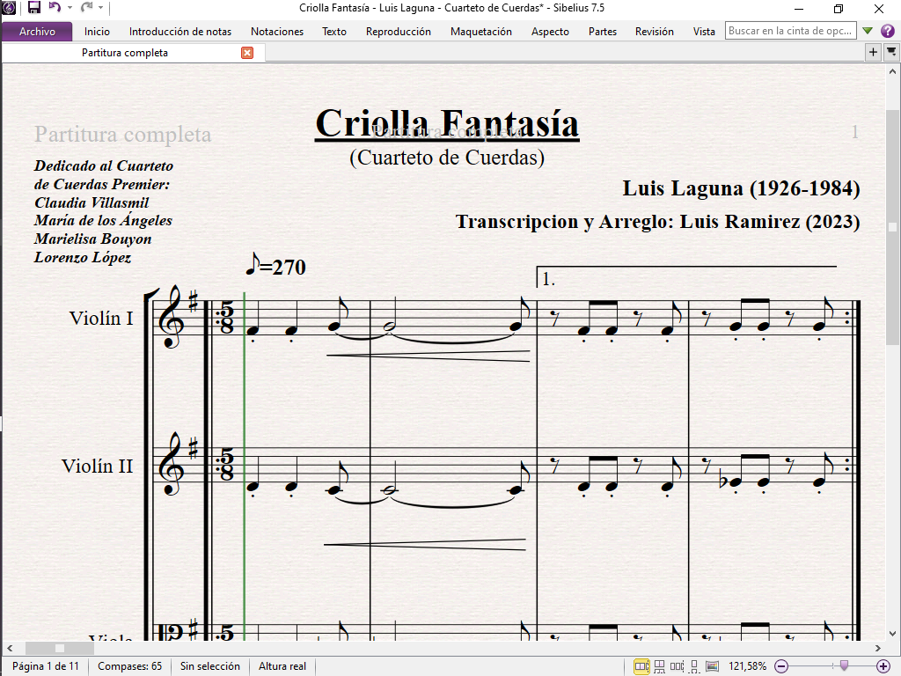The height and width of the screenshot is (676, 901).
Task: Select the Transcripcion y Arreglo text line
Action: 658,222
